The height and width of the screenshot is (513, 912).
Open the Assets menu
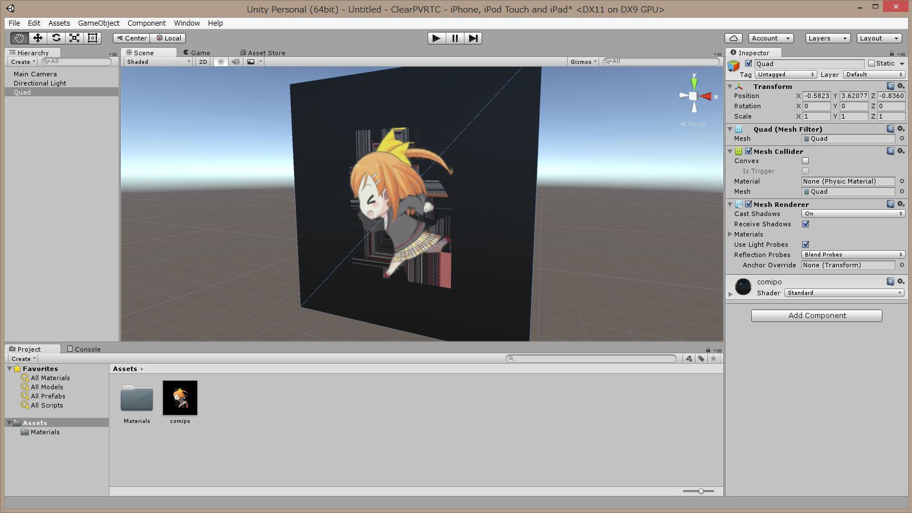[x=59, y=23]
